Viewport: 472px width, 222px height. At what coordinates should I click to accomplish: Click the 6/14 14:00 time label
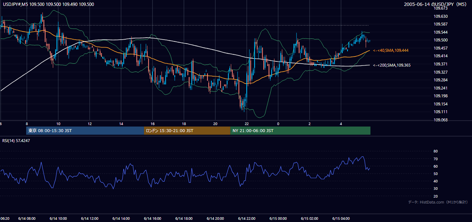coord(121,219)
